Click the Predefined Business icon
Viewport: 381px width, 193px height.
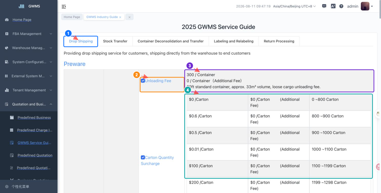(x=12, y=117)
